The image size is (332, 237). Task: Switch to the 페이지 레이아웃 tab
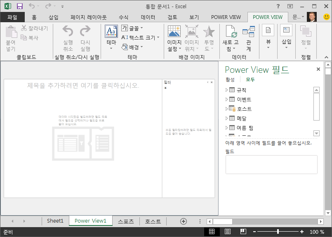click(89, 17)
